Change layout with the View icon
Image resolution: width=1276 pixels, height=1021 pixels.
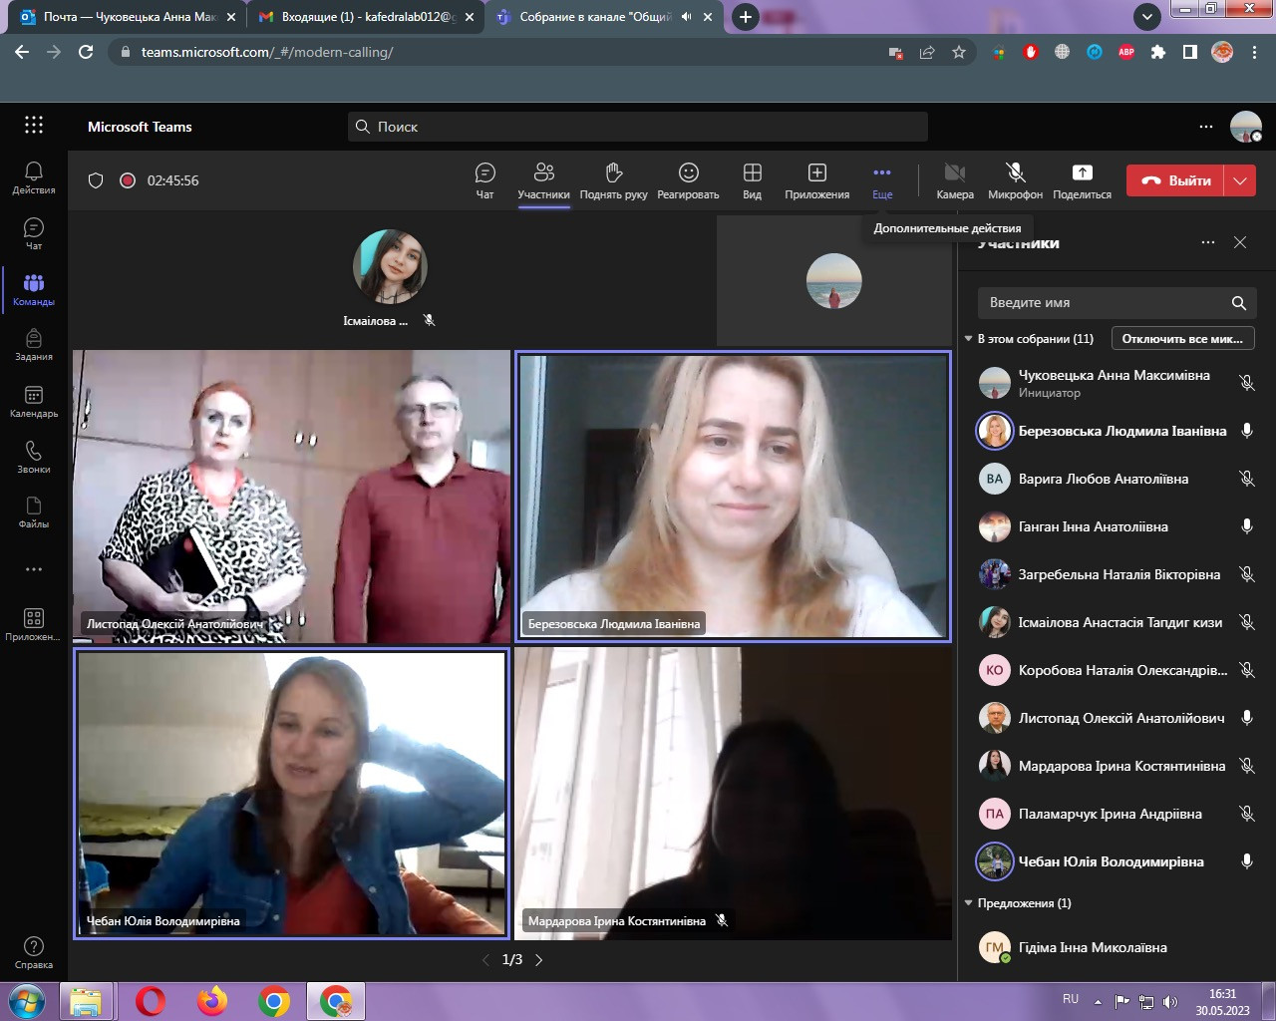(752, 180)
